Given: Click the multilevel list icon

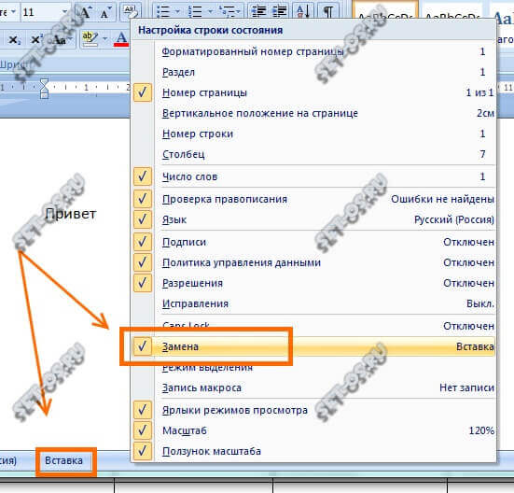Looking at the screenshot, I should (x=226, y=12).
